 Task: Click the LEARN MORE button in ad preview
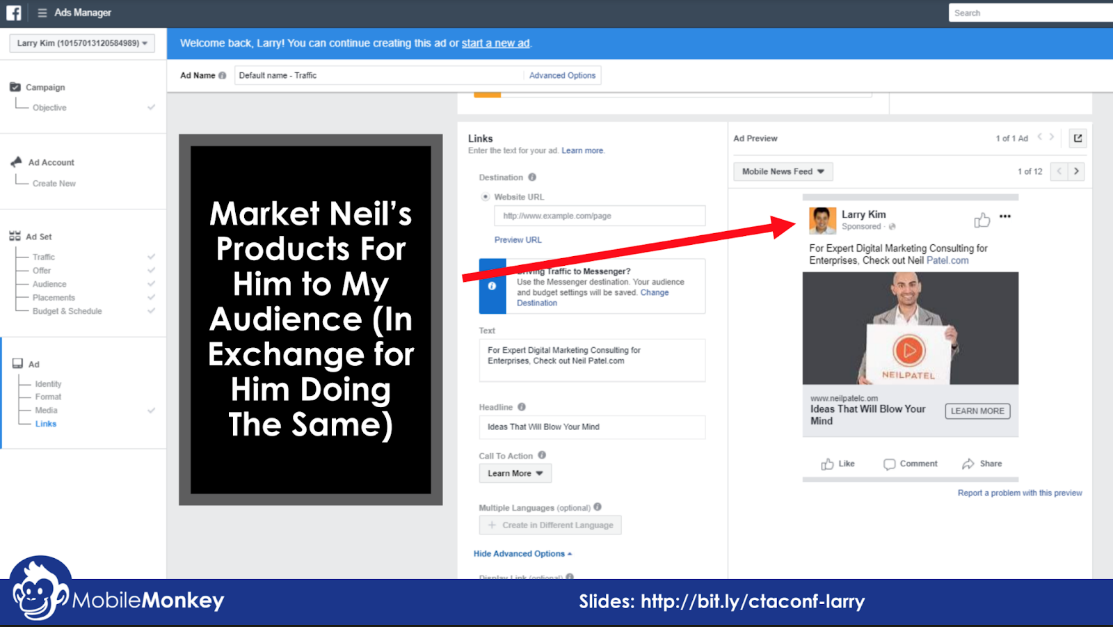click(x=977, y=411)
